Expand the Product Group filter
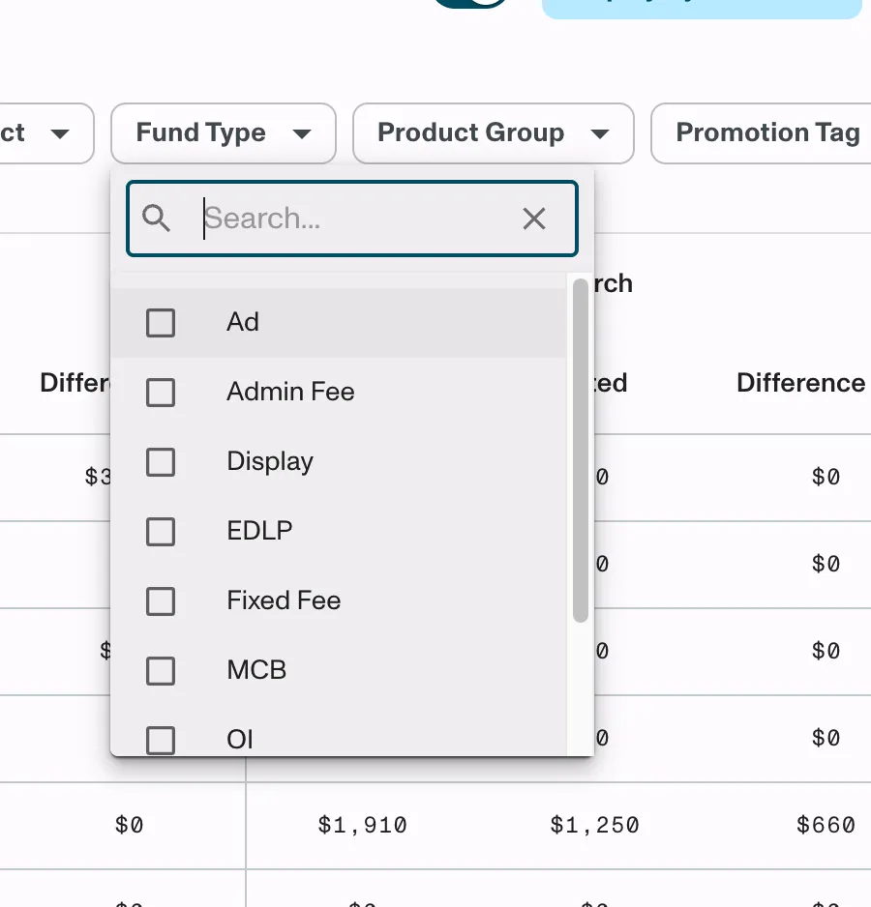Screen dimensions: 871x907 tap(494, 133)
